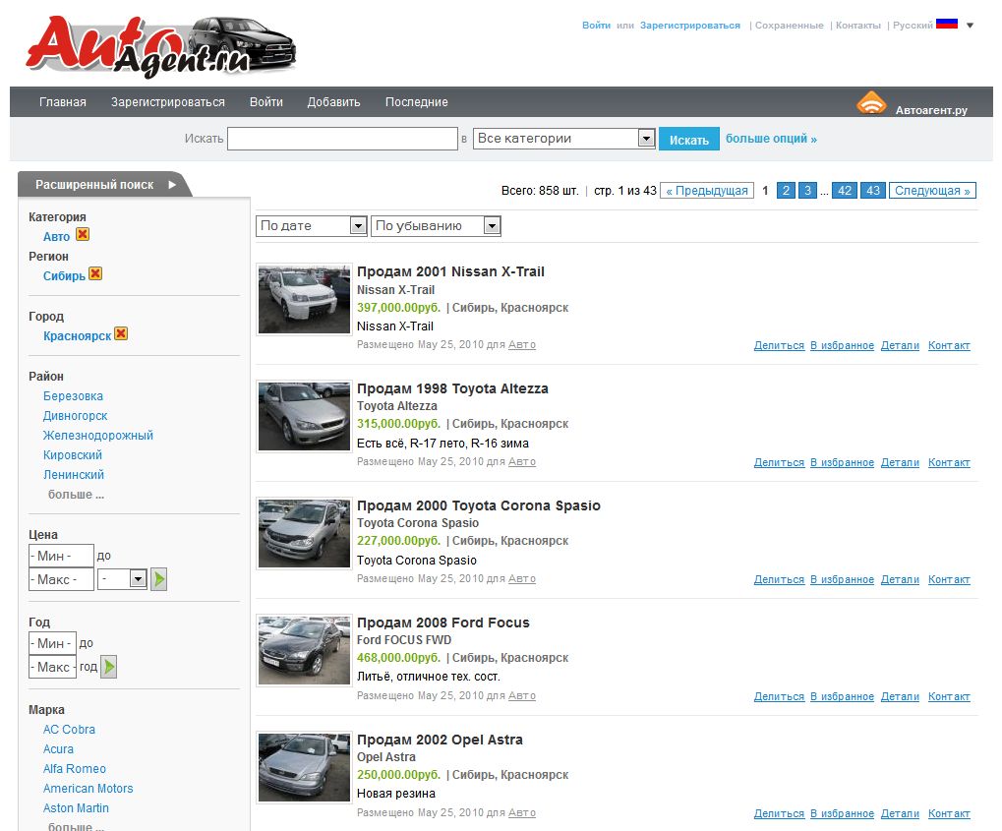Click the blue Искать search button
The height and width of the screenshot is (831, 1002).
(689, 140)
